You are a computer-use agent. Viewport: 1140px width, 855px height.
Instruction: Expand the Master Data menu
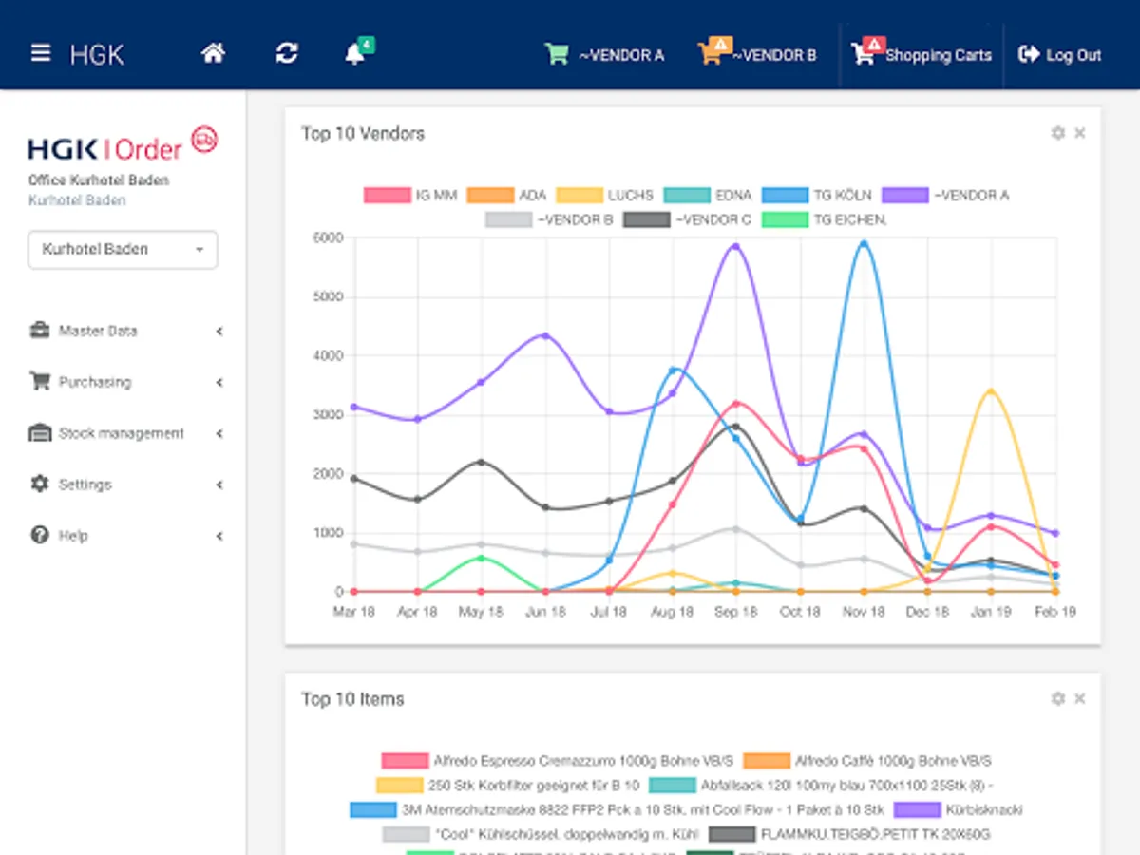click(x=125, y=331)
